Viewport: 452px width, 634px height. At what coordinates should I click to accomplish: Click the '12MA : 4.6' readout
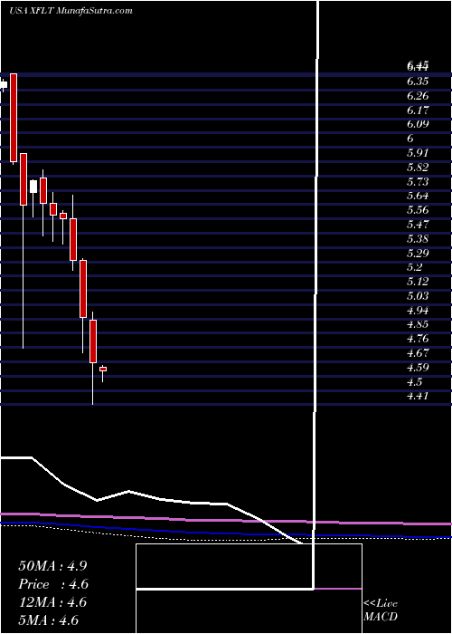pos(52,602)
